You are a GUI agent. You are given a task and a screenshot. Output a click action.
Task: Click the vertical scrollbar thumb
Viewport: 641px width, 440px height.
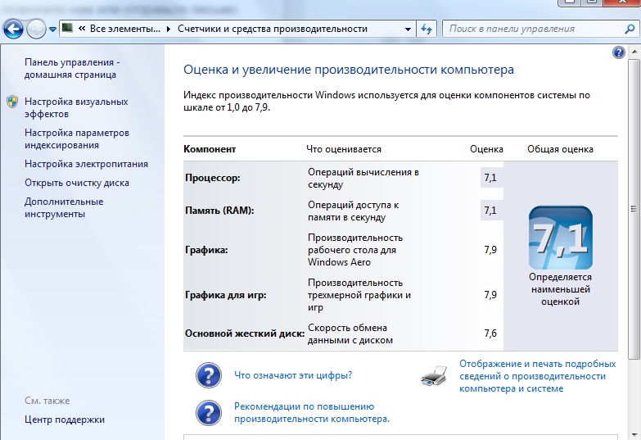coord(634,209)
